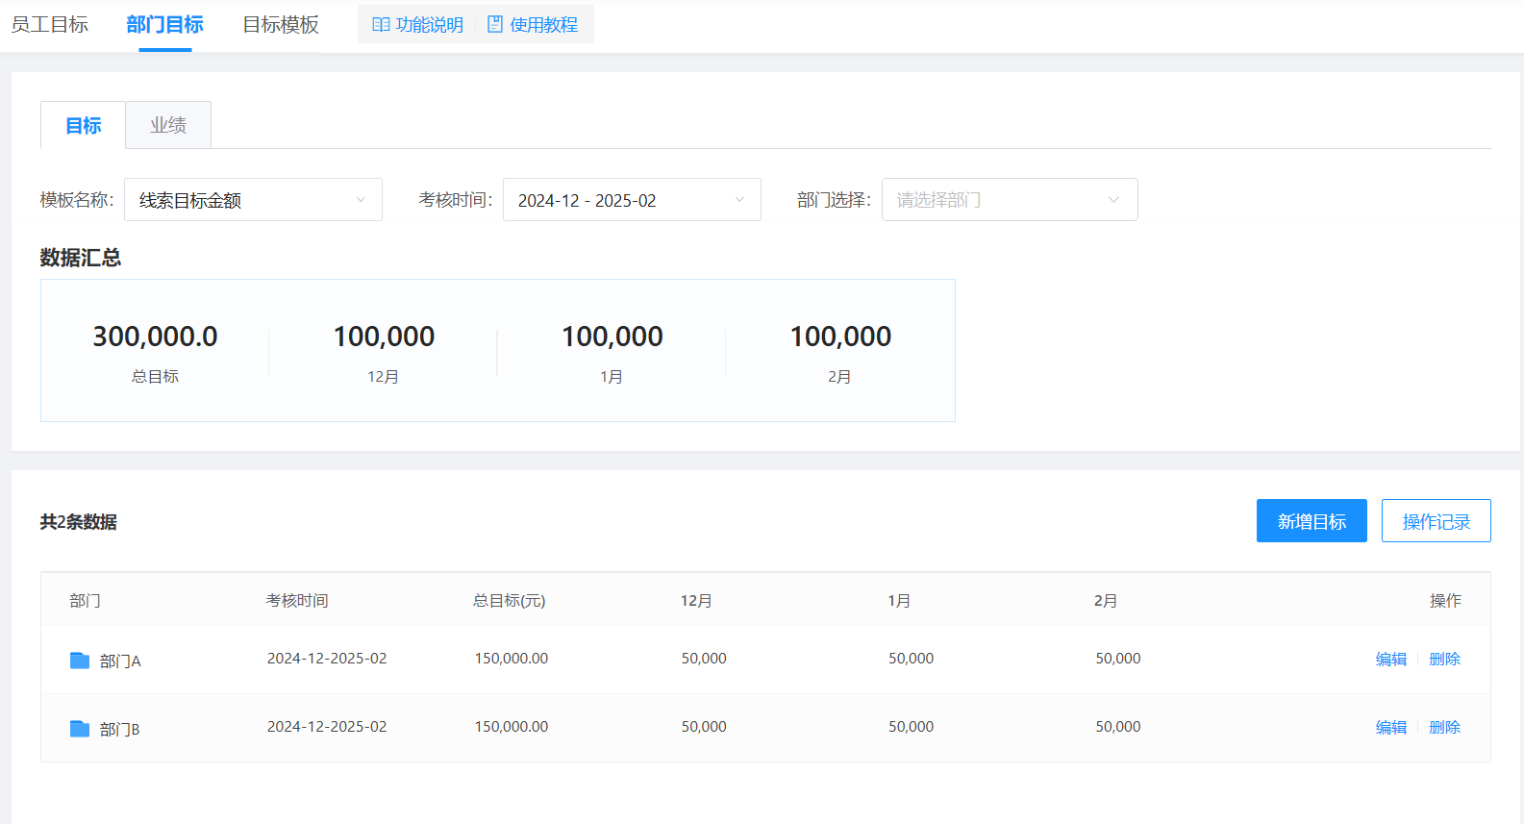Delete the 部门A row
1524x824 pixels.
click(x=1445, y=660)
